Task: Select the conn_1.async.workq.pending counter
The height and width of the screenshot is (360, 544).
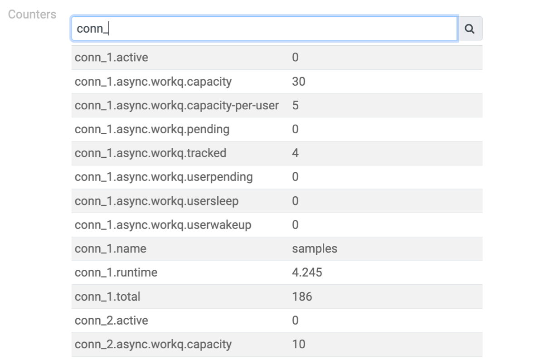Action: click(152, 129)
